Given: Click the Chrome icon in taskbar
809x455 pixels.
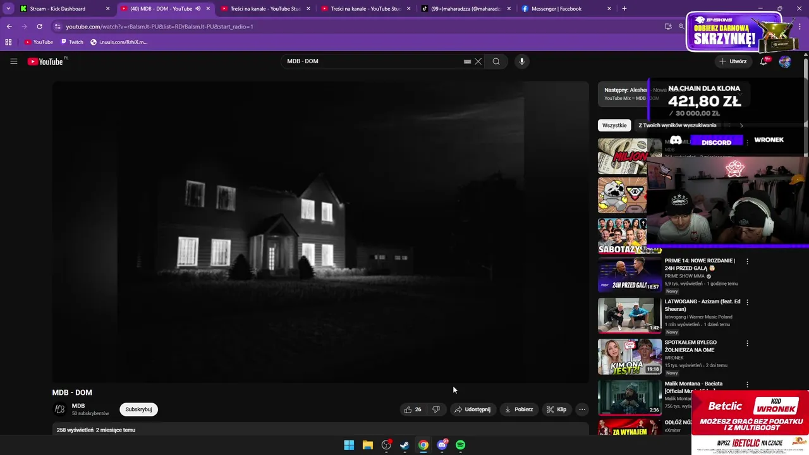Looking at the screenshot, I should point(423,445).
